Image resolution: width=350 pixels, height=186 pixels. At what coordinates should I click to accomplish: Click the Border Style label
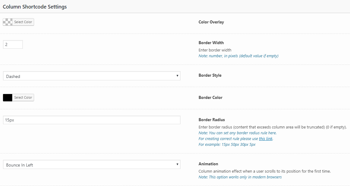click(x=210, y=75)
